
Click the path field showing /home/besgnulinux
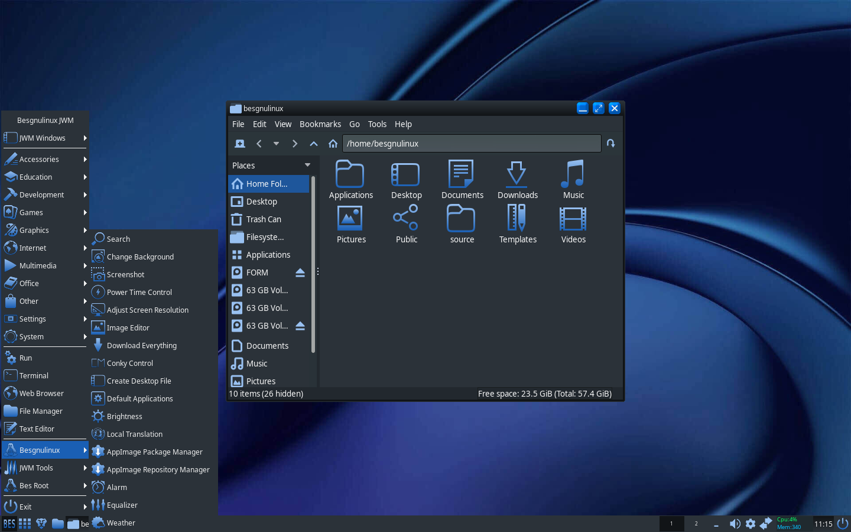click(472, 144)
